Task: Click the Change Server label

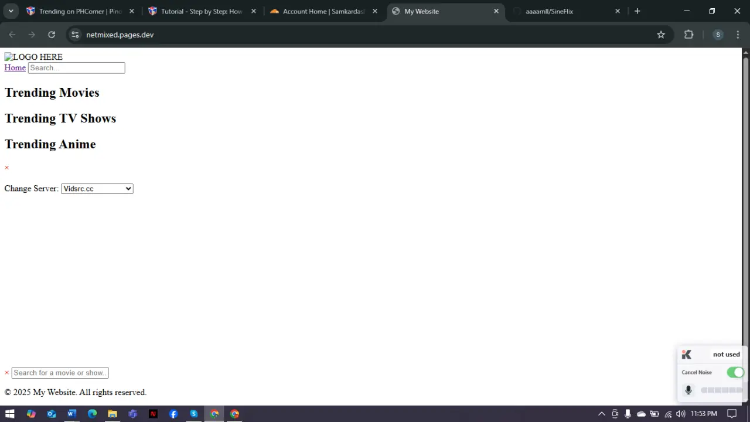Action: tap(32, 189)
